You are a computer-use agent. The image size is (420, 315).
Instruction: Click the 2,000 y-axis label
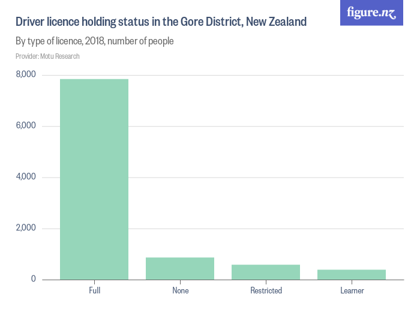[25, 228]
